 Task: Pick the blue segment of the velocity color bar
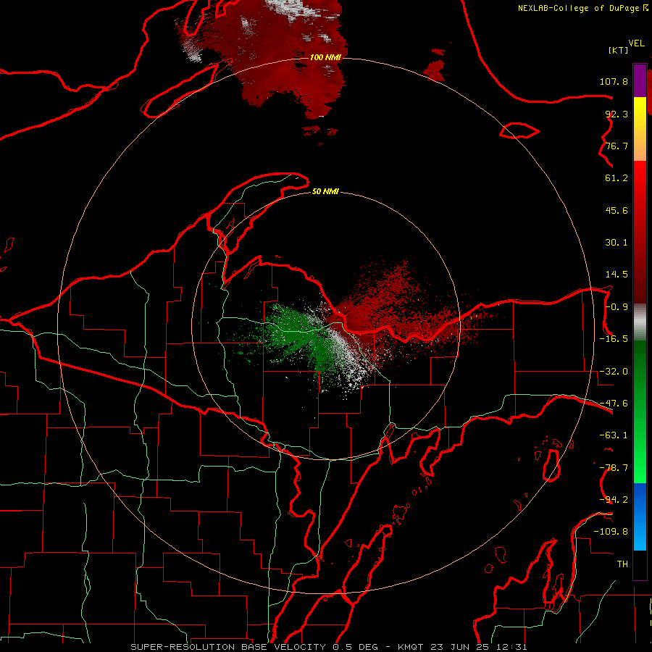[x=640, y=517]
